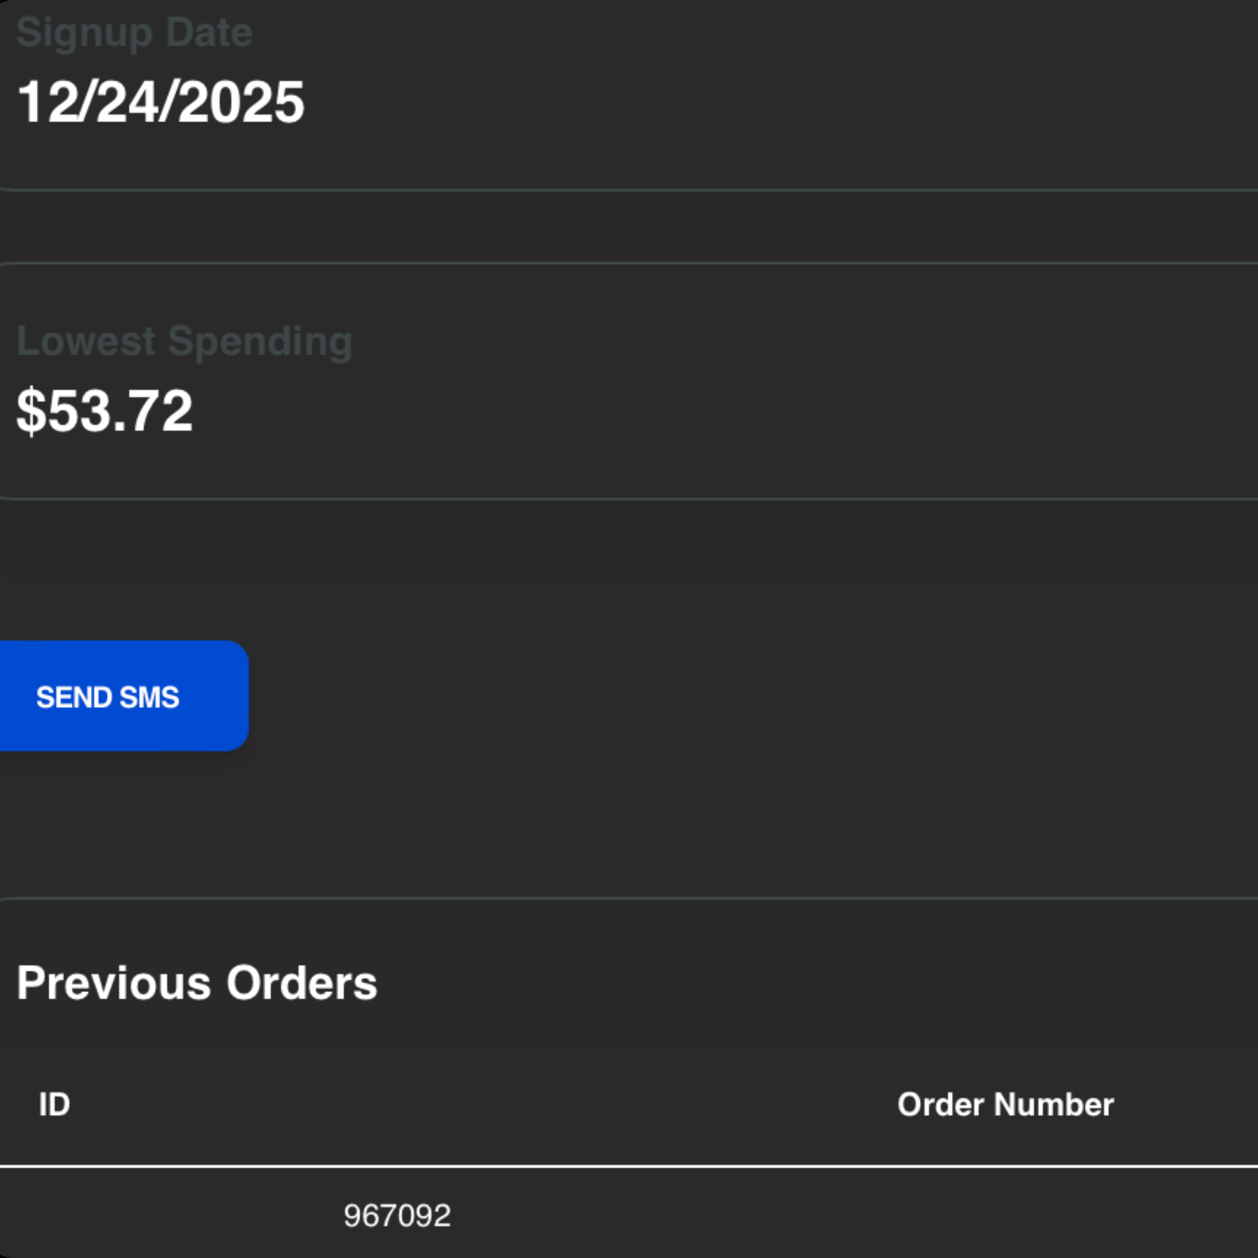This screenshot has width=1258, height=1258.
Task: Click the year 2025 in the signup date
Action: point(240,102)
